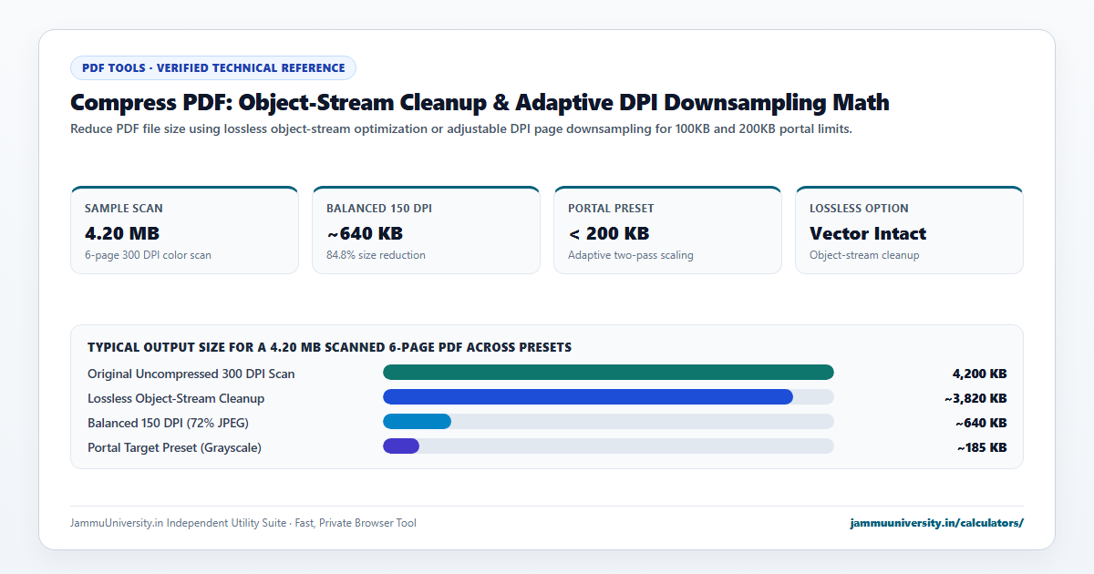The height and width of the screenshot is (574, 1094).
Task: Click the 4.20 MB value
Action: coord(122,233)
